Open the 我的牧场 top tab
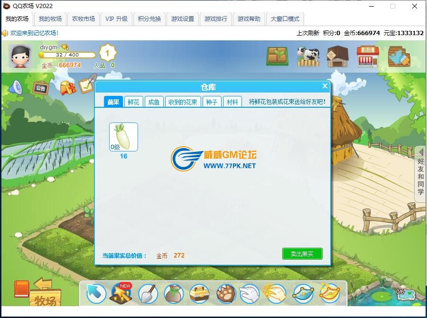The image size is (427, 318). [x=50, y=19]
